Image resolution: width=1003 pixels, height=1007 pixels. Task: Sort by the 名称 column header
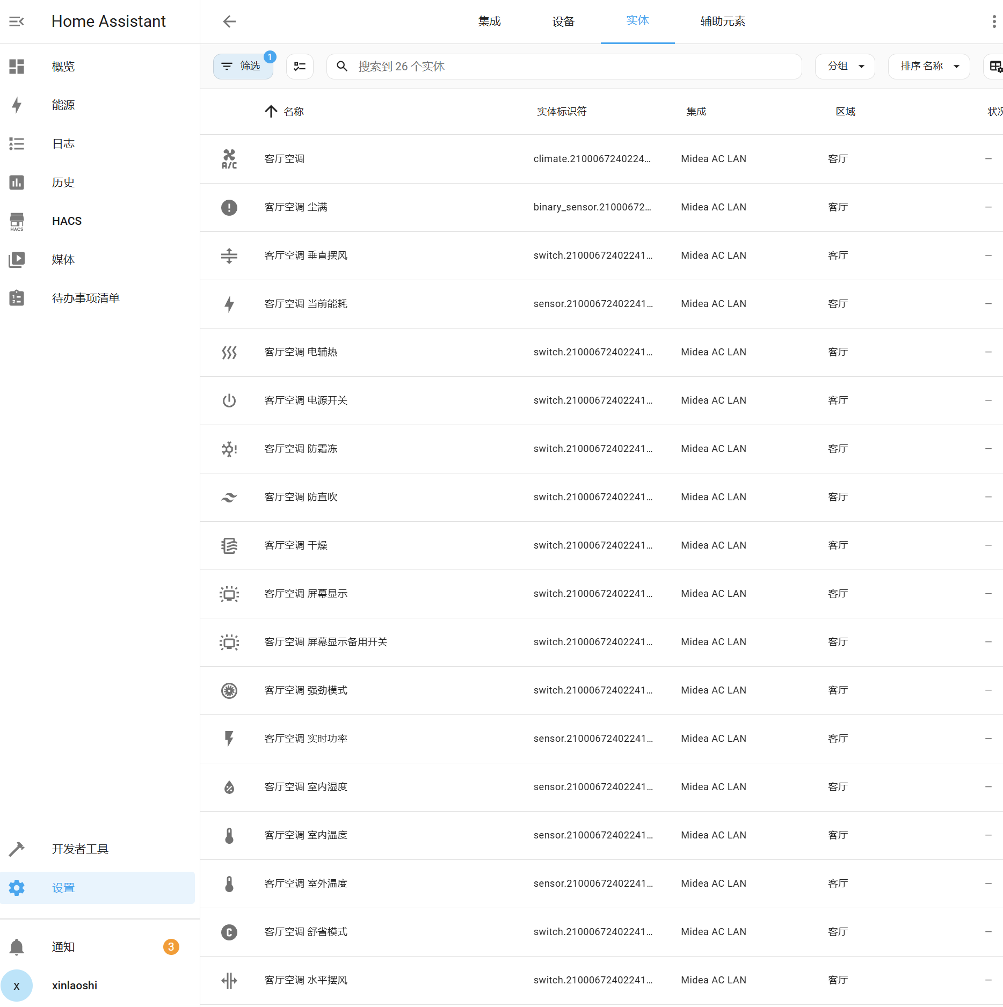coord(294,112)
